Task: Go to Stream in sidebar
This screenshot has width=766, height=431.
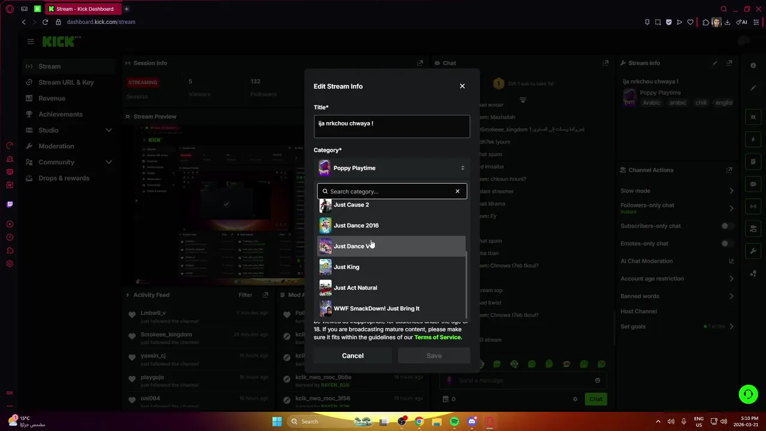Action: 69,66
